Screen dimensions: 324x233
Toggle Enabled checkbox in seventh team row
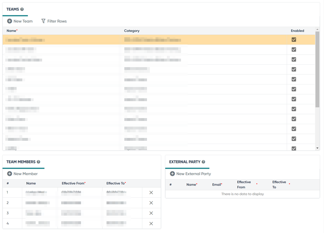coord(294,99)
